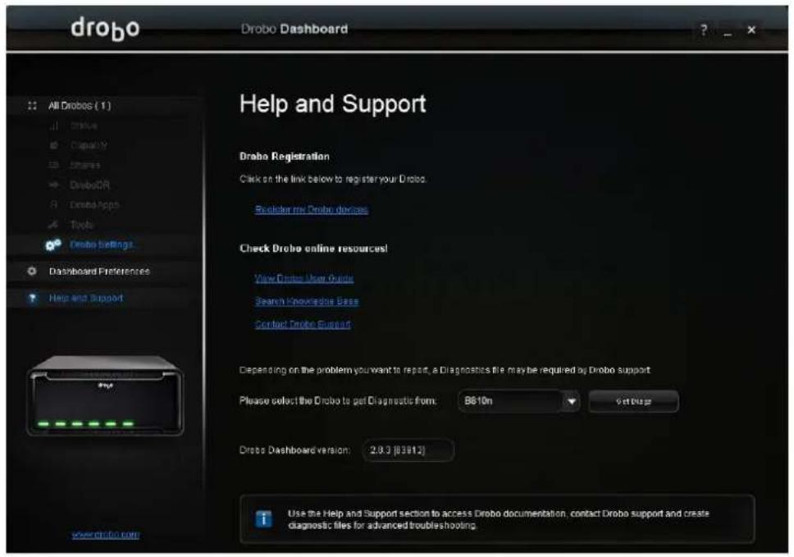
Task: Click the Help and Support question icon
Action: [32, 298]
